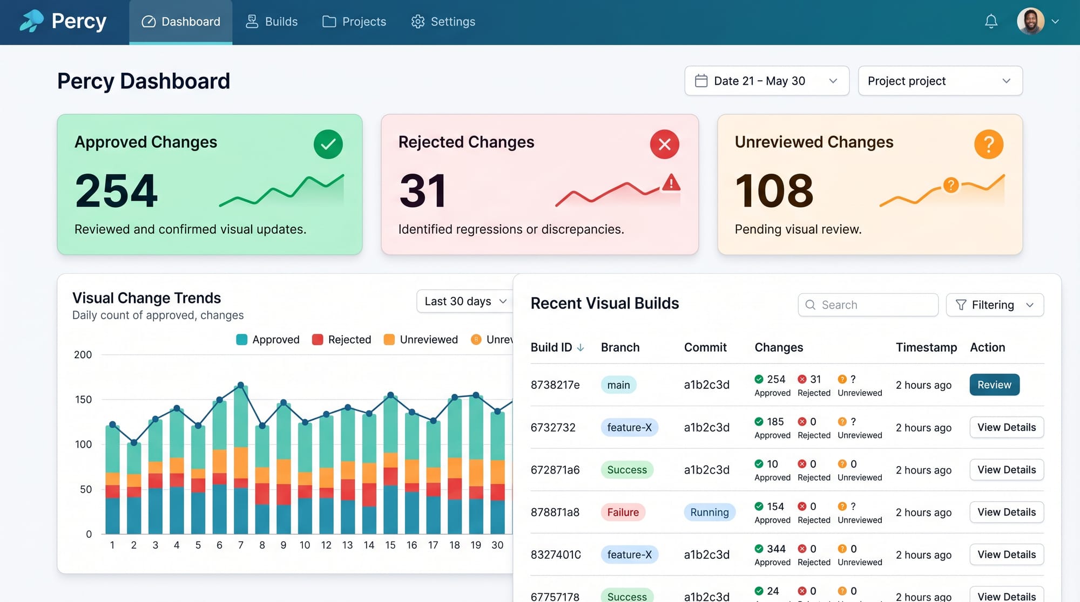
Task: Open the date range dropdown
Action: click(766, 81)
